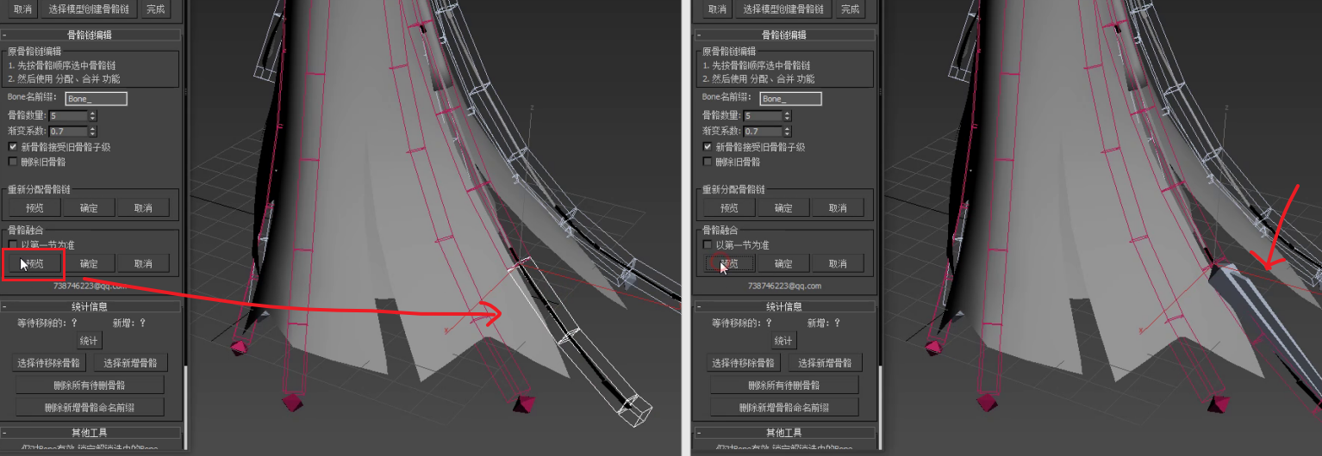Click 骨骼融合 确定 button in left screenshot
This screenshot has height=456, width=1322.
[x=89, y=263]
